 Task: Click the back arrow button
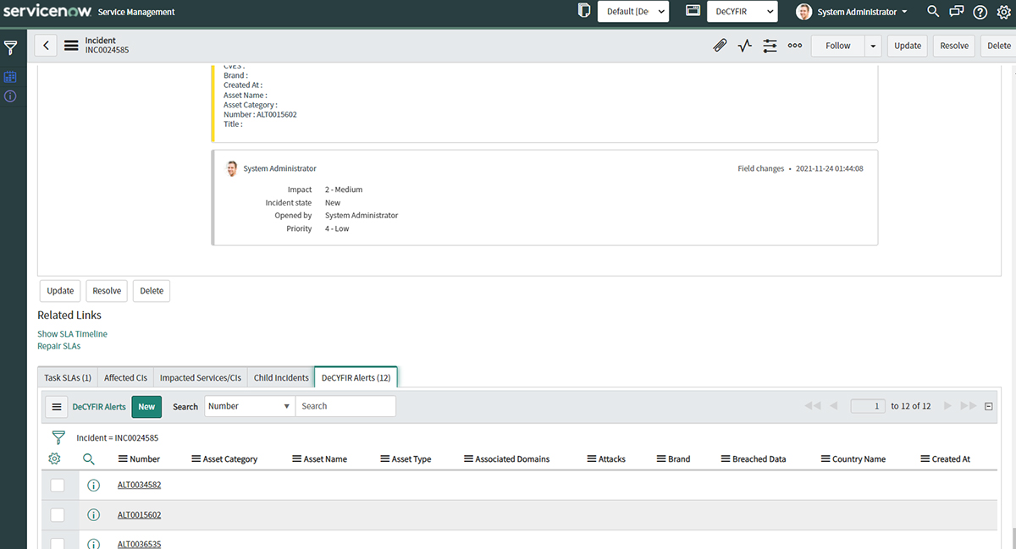tap(46, 46)
